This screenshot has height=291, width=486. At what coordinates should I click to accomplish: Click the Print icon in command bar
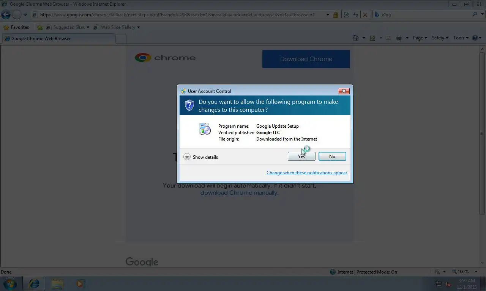coord(399,38)
